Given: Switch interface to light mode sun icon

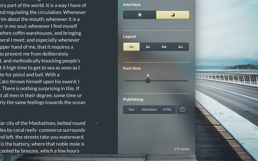Looking at the screenshot, I should click(x=140, y=15).
